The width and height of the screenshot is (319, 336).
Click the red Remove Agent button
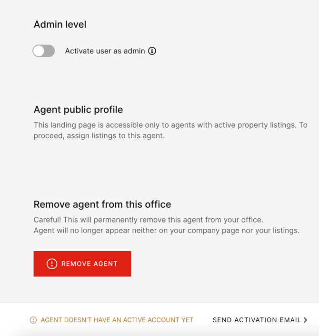coord(82,264)
